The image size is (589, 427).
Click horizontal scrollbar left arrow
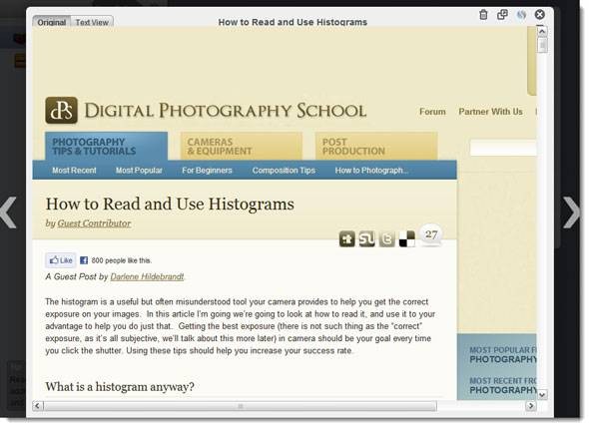pyautogui.click(x=37, y=406)
